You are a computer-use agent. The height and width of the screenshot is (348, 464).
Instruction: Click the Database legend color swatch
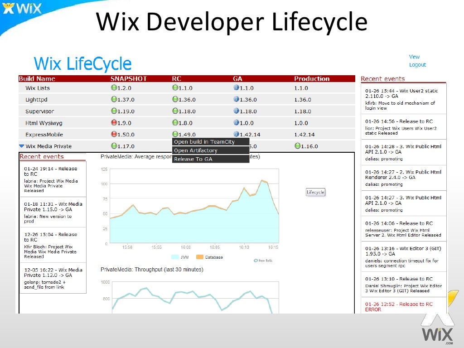pos(200,257)
